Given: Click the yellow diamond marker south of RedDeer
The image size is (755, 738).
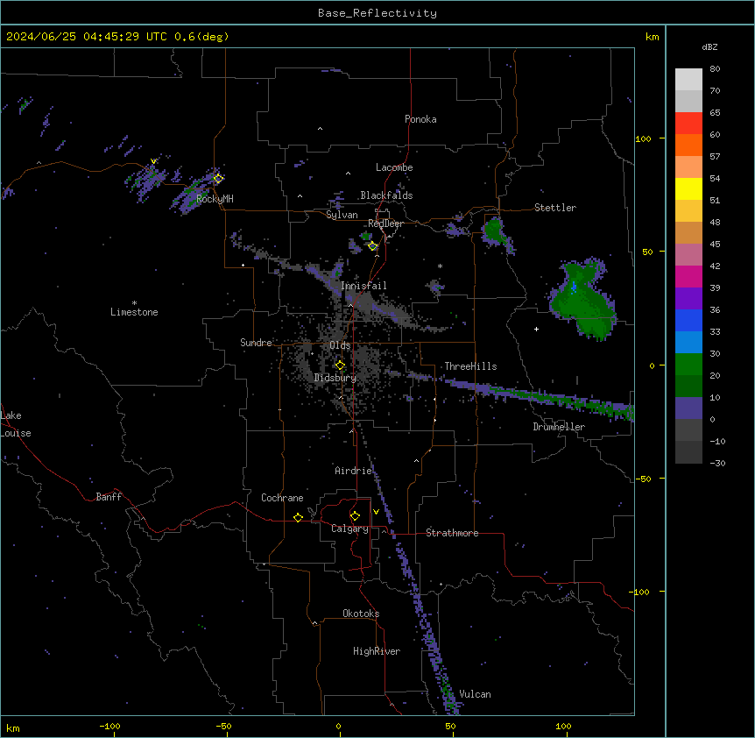Looking at the screenshot, I should tap(373, 246).
